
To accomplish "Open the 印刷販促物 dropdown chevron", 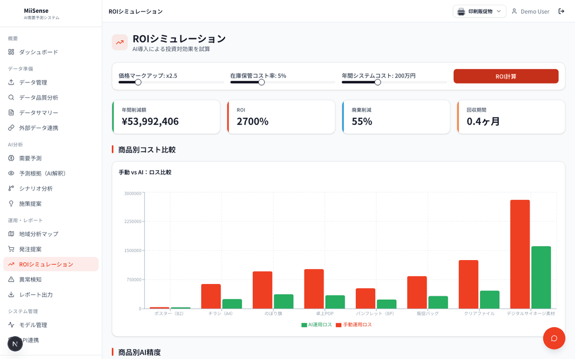I will click(499, 11).
